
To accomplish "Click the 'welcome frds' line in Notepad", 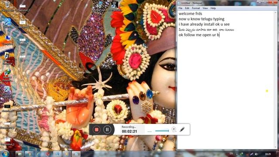I will point(190,14).
